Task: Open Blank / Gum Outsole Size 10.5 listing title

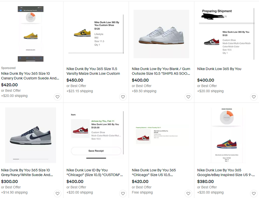Action: coord(161,71)
